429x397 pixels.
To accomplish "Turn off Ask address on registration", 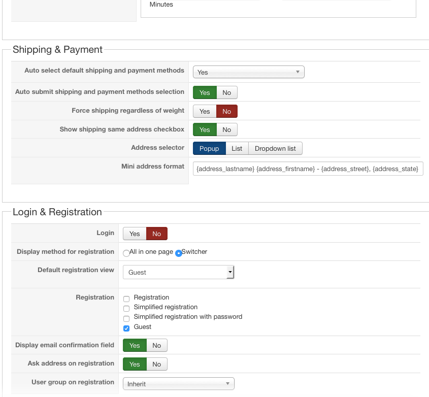I will 157,364.
